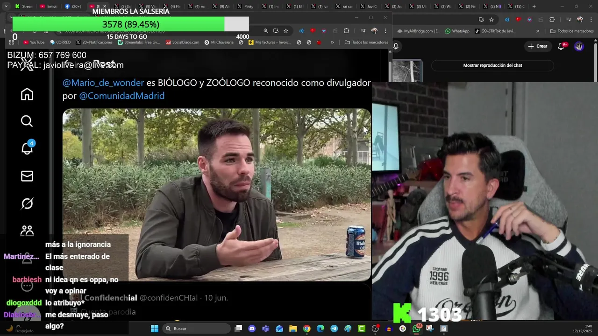The width and height of the screenshot is (598, 336).
Task: Click the red YouTube extension icon (right window)
Action: click(x=518, y=20)
